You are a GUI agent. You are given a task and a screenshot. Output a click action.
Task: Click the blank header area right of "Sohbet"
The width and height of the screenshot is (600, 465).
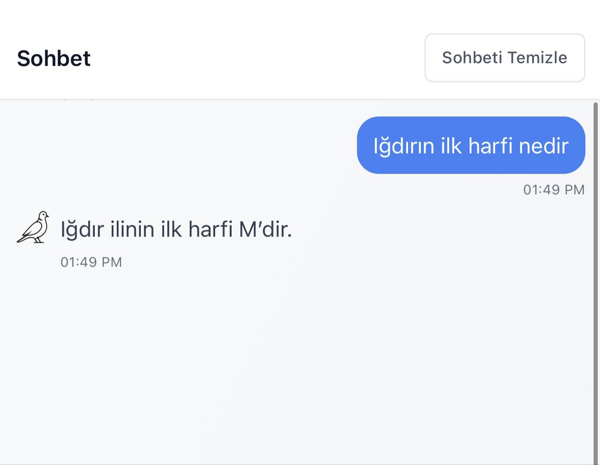(x=255, y=58)
